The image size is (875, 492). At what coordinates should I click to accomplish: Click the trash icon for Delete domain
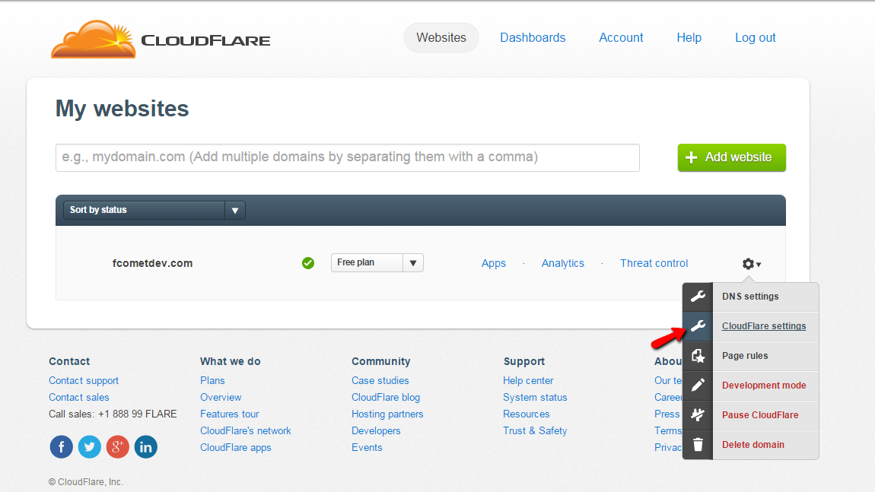pyautogui.click(x=698, y=445)
